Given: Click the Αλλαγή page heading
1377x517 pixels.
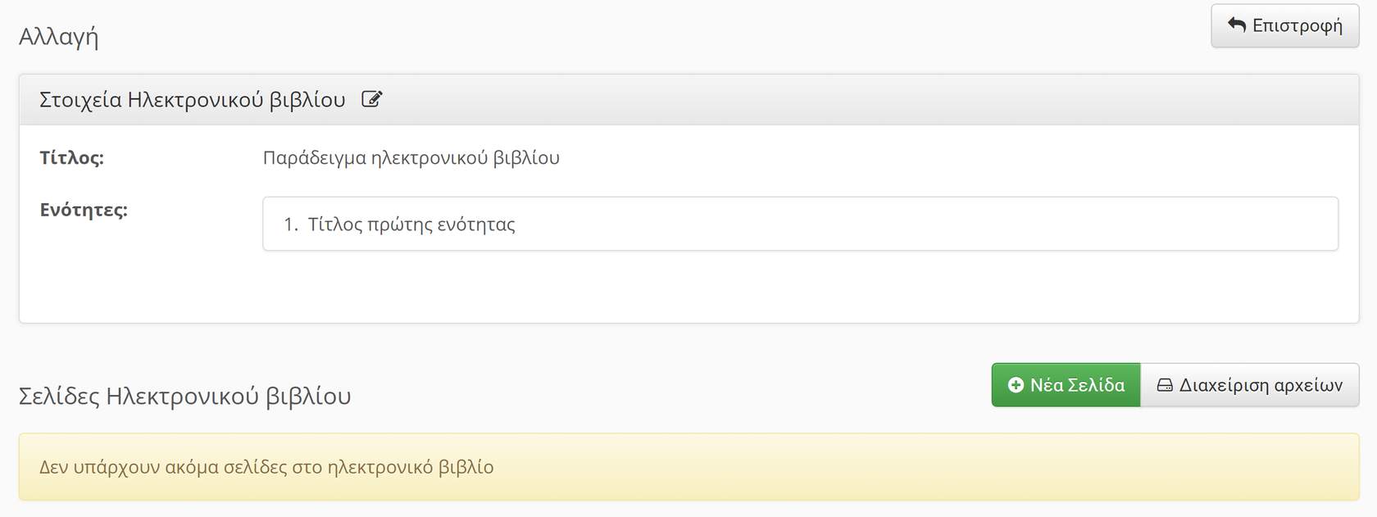Looking at the screenshot, I should (58, 37).
